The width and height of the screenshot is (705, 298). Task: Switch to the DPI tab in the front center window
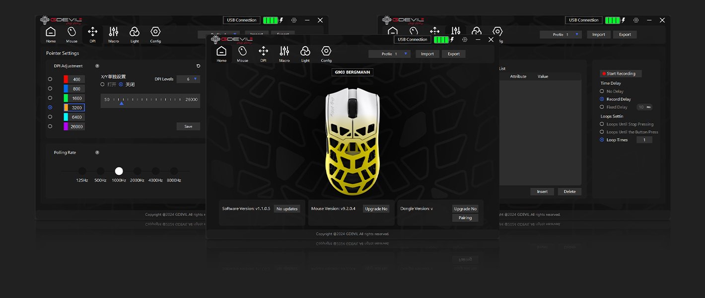pyautogui.click(x=263, y=54)
